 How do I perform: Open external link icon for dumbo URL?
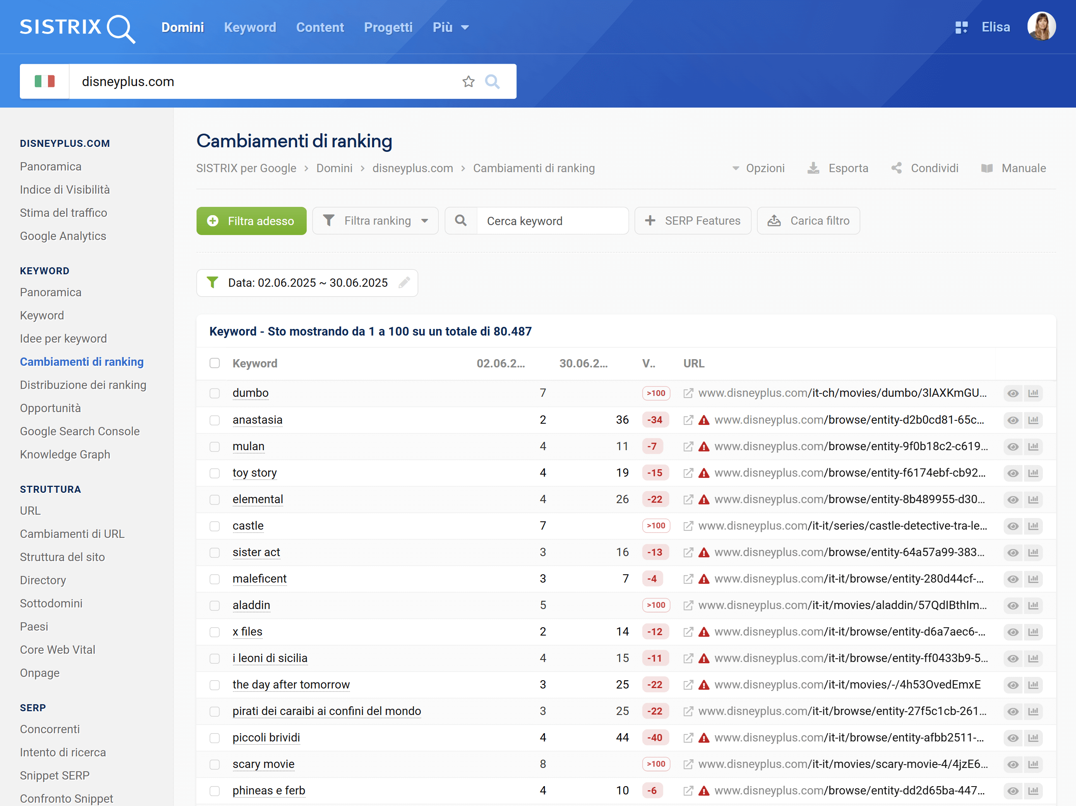click(688, 393)
